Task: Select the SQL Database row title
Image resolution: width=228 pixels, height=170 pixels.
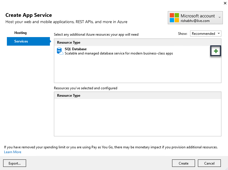Action: [x=76, y=49]
